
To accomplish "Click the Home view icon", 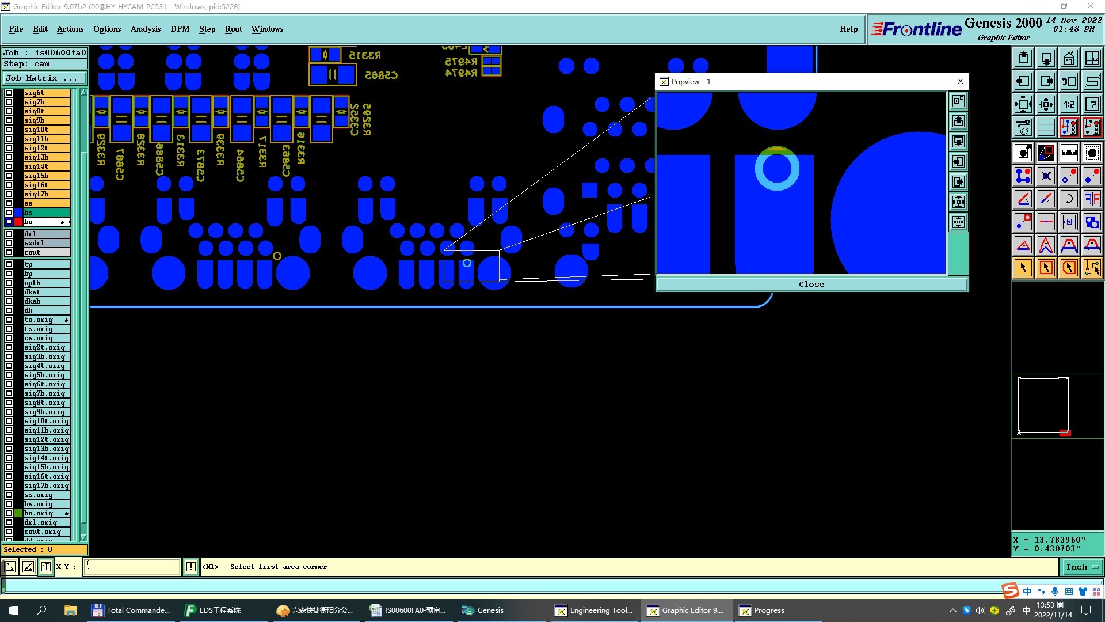I will 1069,58.
